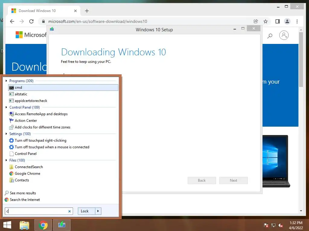
Task: Open Access RemoteApp and desktops
Action: (38, 114)
